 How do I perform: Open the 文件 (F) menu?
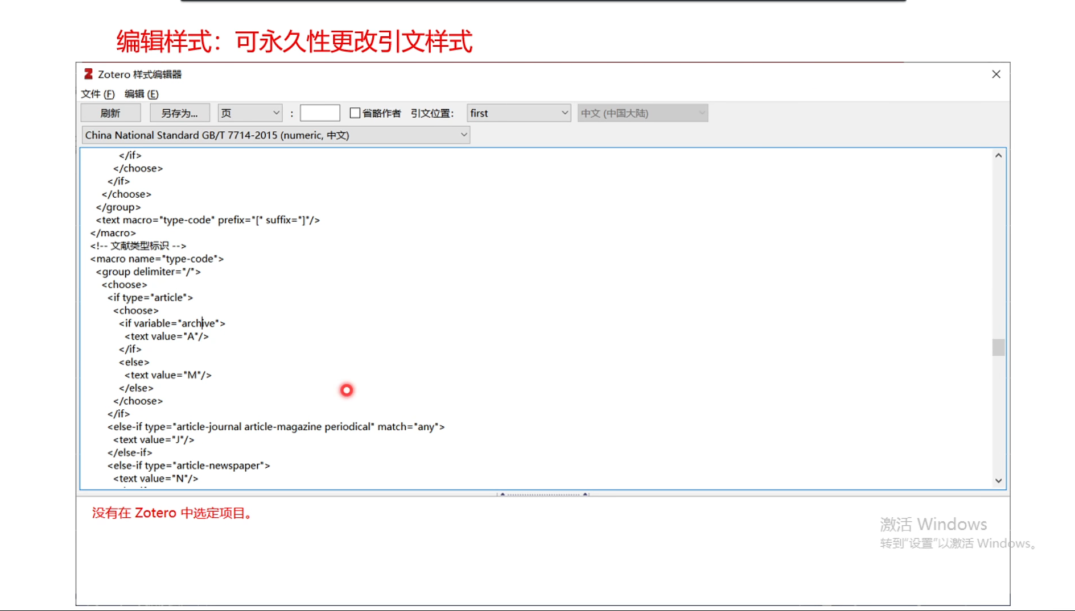click(98, 94)
